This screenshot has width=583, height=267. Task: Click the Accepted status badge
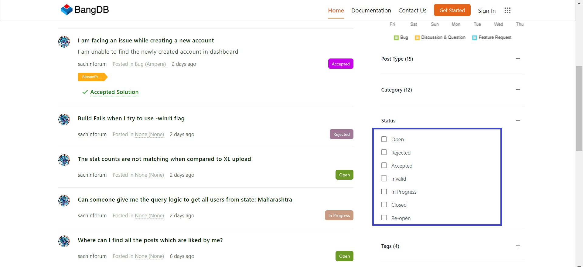pyautogui.click(x=341, y=64)
